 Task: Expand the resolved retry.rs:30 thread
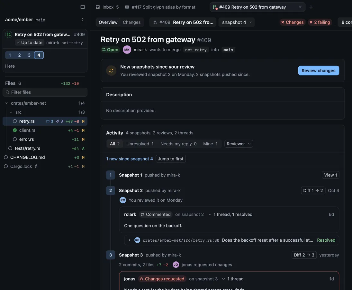pyautogui.click(x=129, y=240)
